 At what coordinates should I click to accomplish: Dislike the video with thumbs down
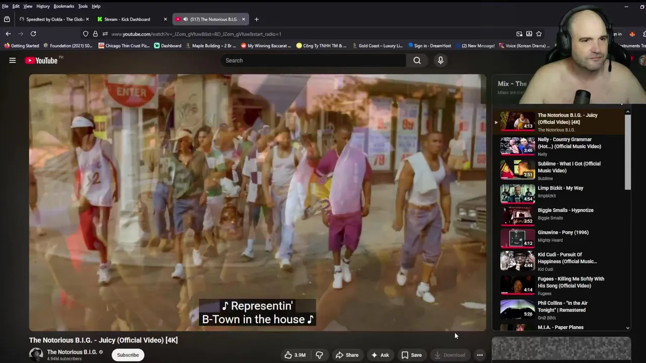(x=319, y=355)
